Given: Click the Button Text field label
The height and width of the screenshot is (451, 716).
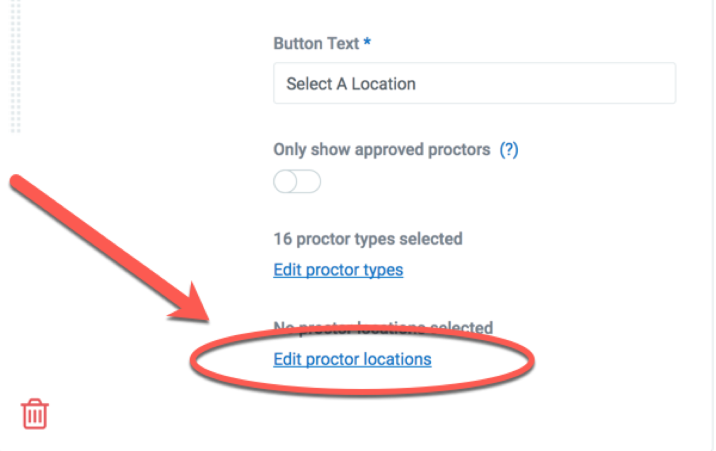Looking at the screenshot, I should coord(317,43).
